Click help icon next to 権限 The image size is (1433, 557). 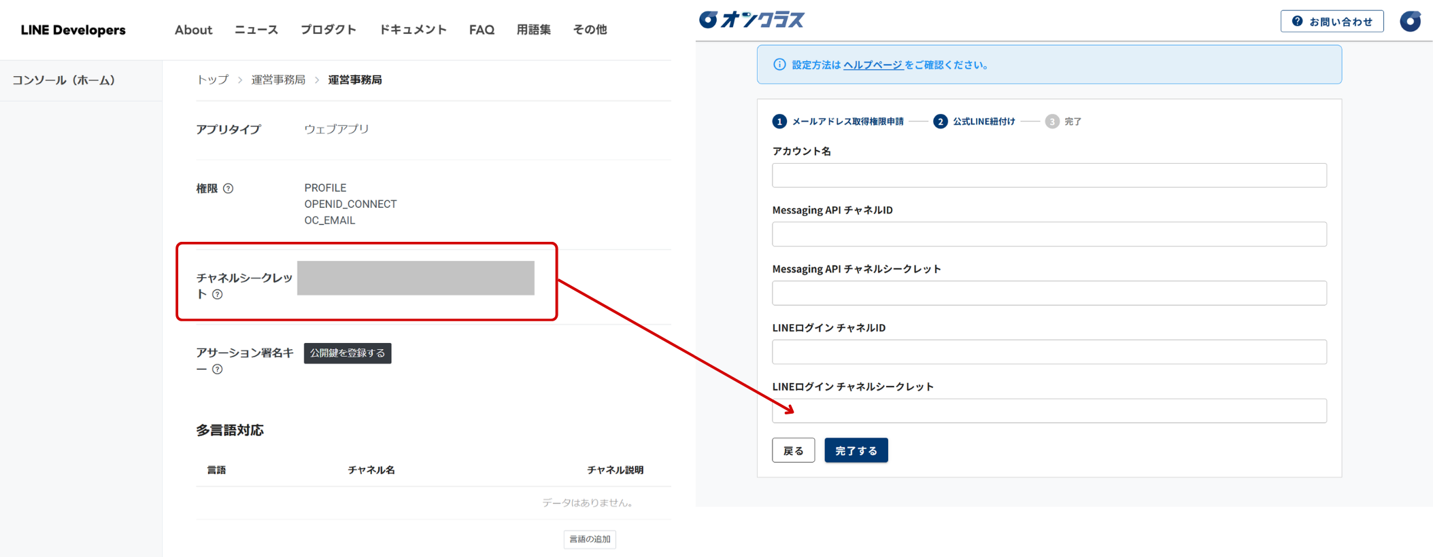tap(229, 189)
